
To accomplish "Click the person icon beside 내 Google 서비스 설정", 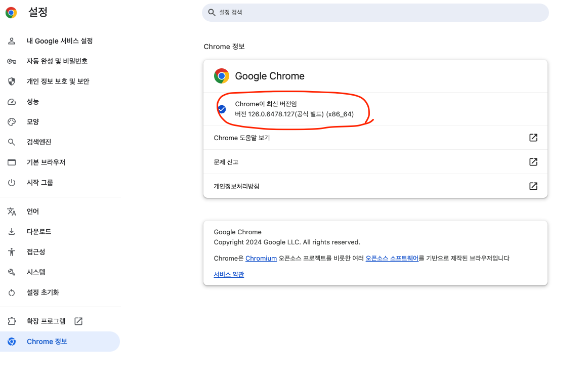I will (12, 41).
